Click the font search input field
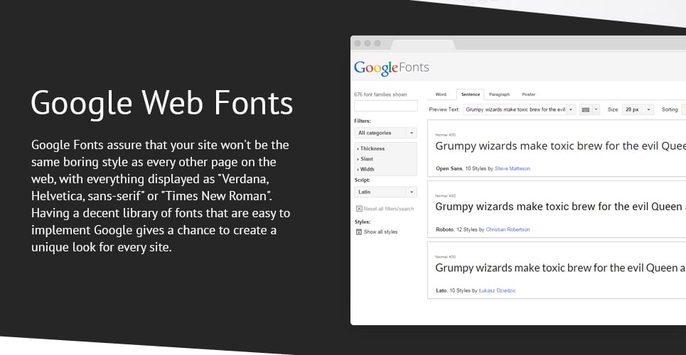This screenshot has height=355, width=686. coord(385,106)
